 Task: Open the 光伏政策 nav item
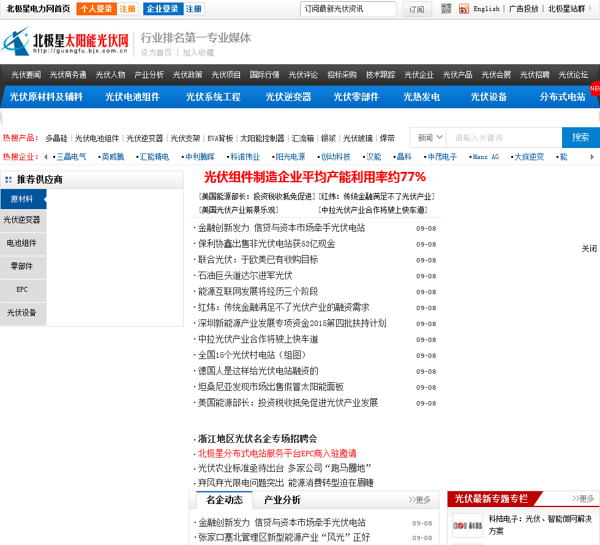(187, 75)
